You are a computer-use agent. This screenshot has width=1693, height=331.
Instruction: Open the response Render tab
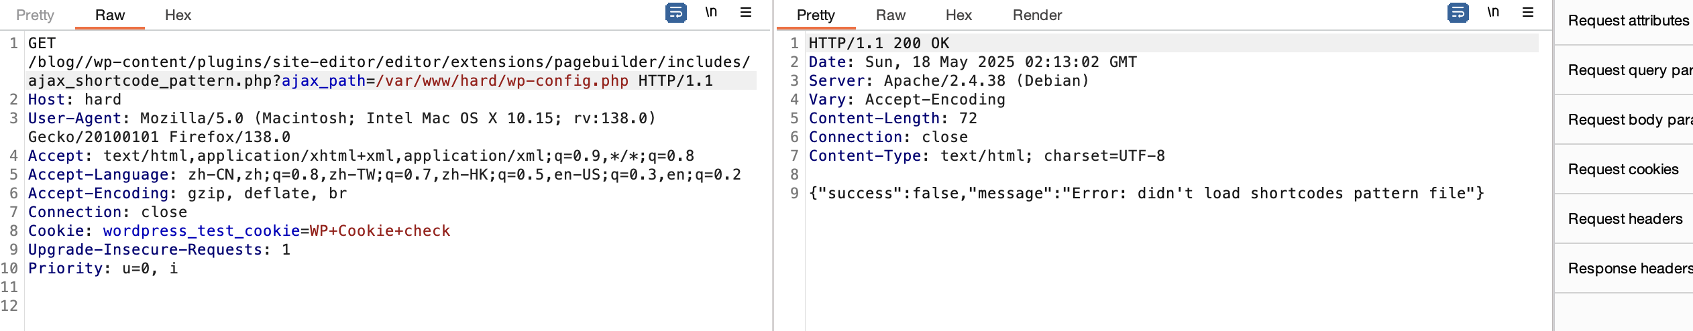click(1037, 15)
